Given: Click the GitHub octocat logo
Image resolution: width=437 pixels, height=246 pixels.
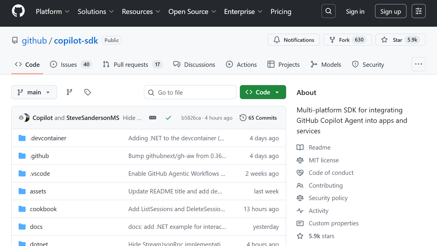Looking at the screenshot, I should [18, 11].
